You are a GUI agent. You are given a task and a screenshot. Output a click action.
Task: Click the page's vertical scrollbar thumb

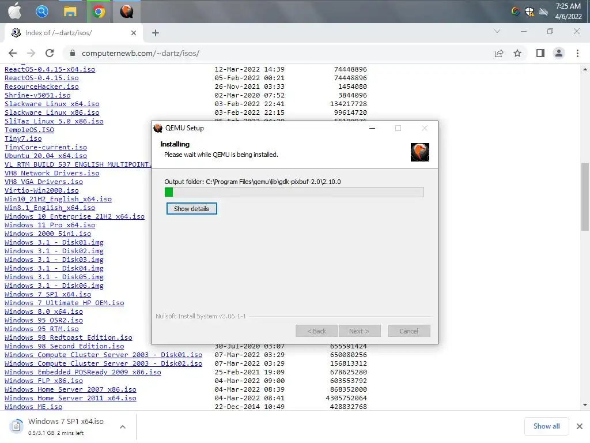coord(585,197)
